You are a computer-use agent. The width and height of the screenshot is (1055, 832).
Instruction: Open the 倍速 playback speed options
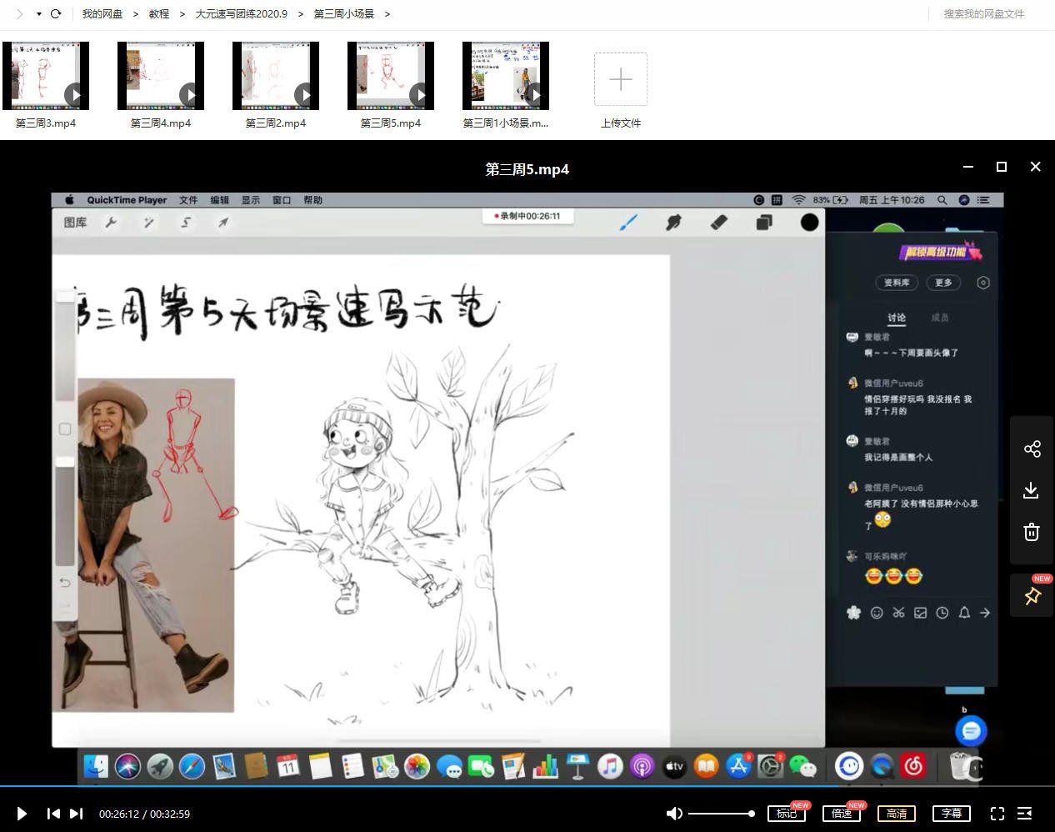click(842, 813)
